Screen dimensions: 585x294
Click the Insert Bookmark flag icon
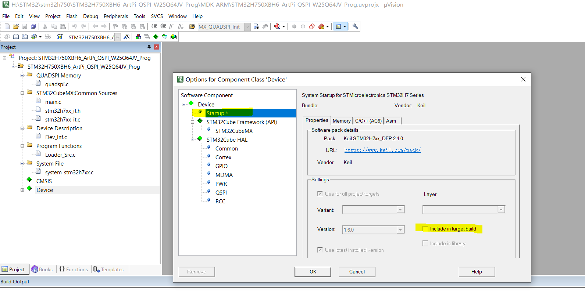click(x=115, y=26)
